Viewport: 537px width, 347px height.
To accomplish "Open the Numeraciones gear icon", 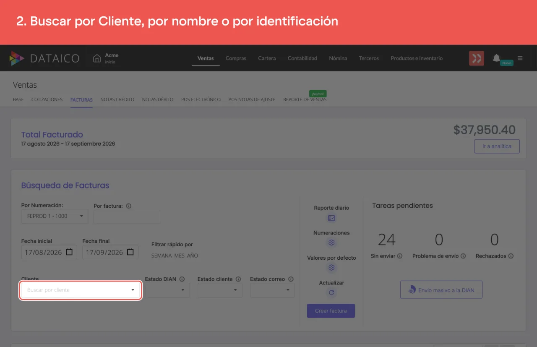I will pos(331,243).
